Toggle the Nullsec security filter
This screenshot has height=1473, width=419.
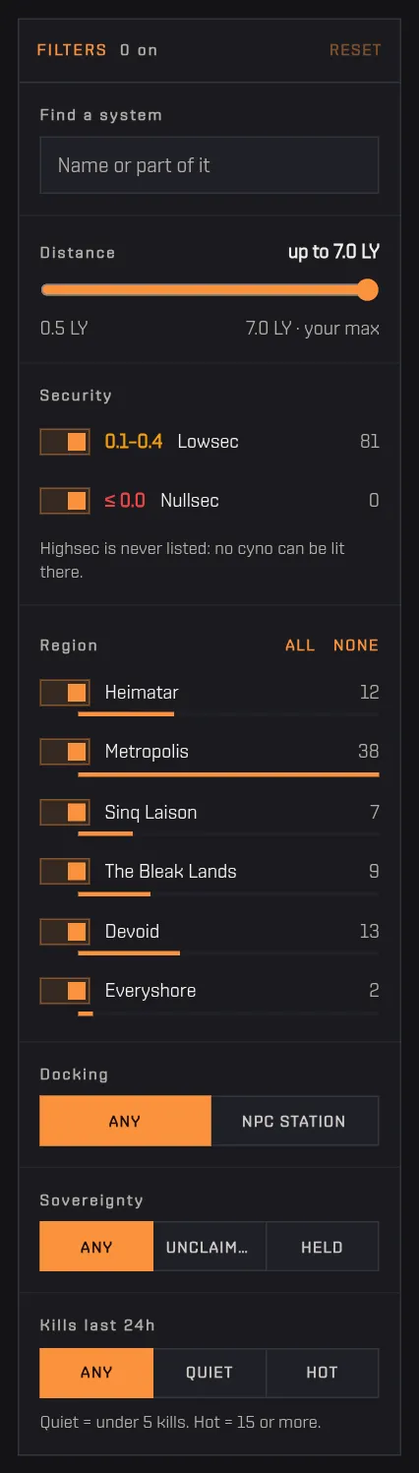coord(65,500)
